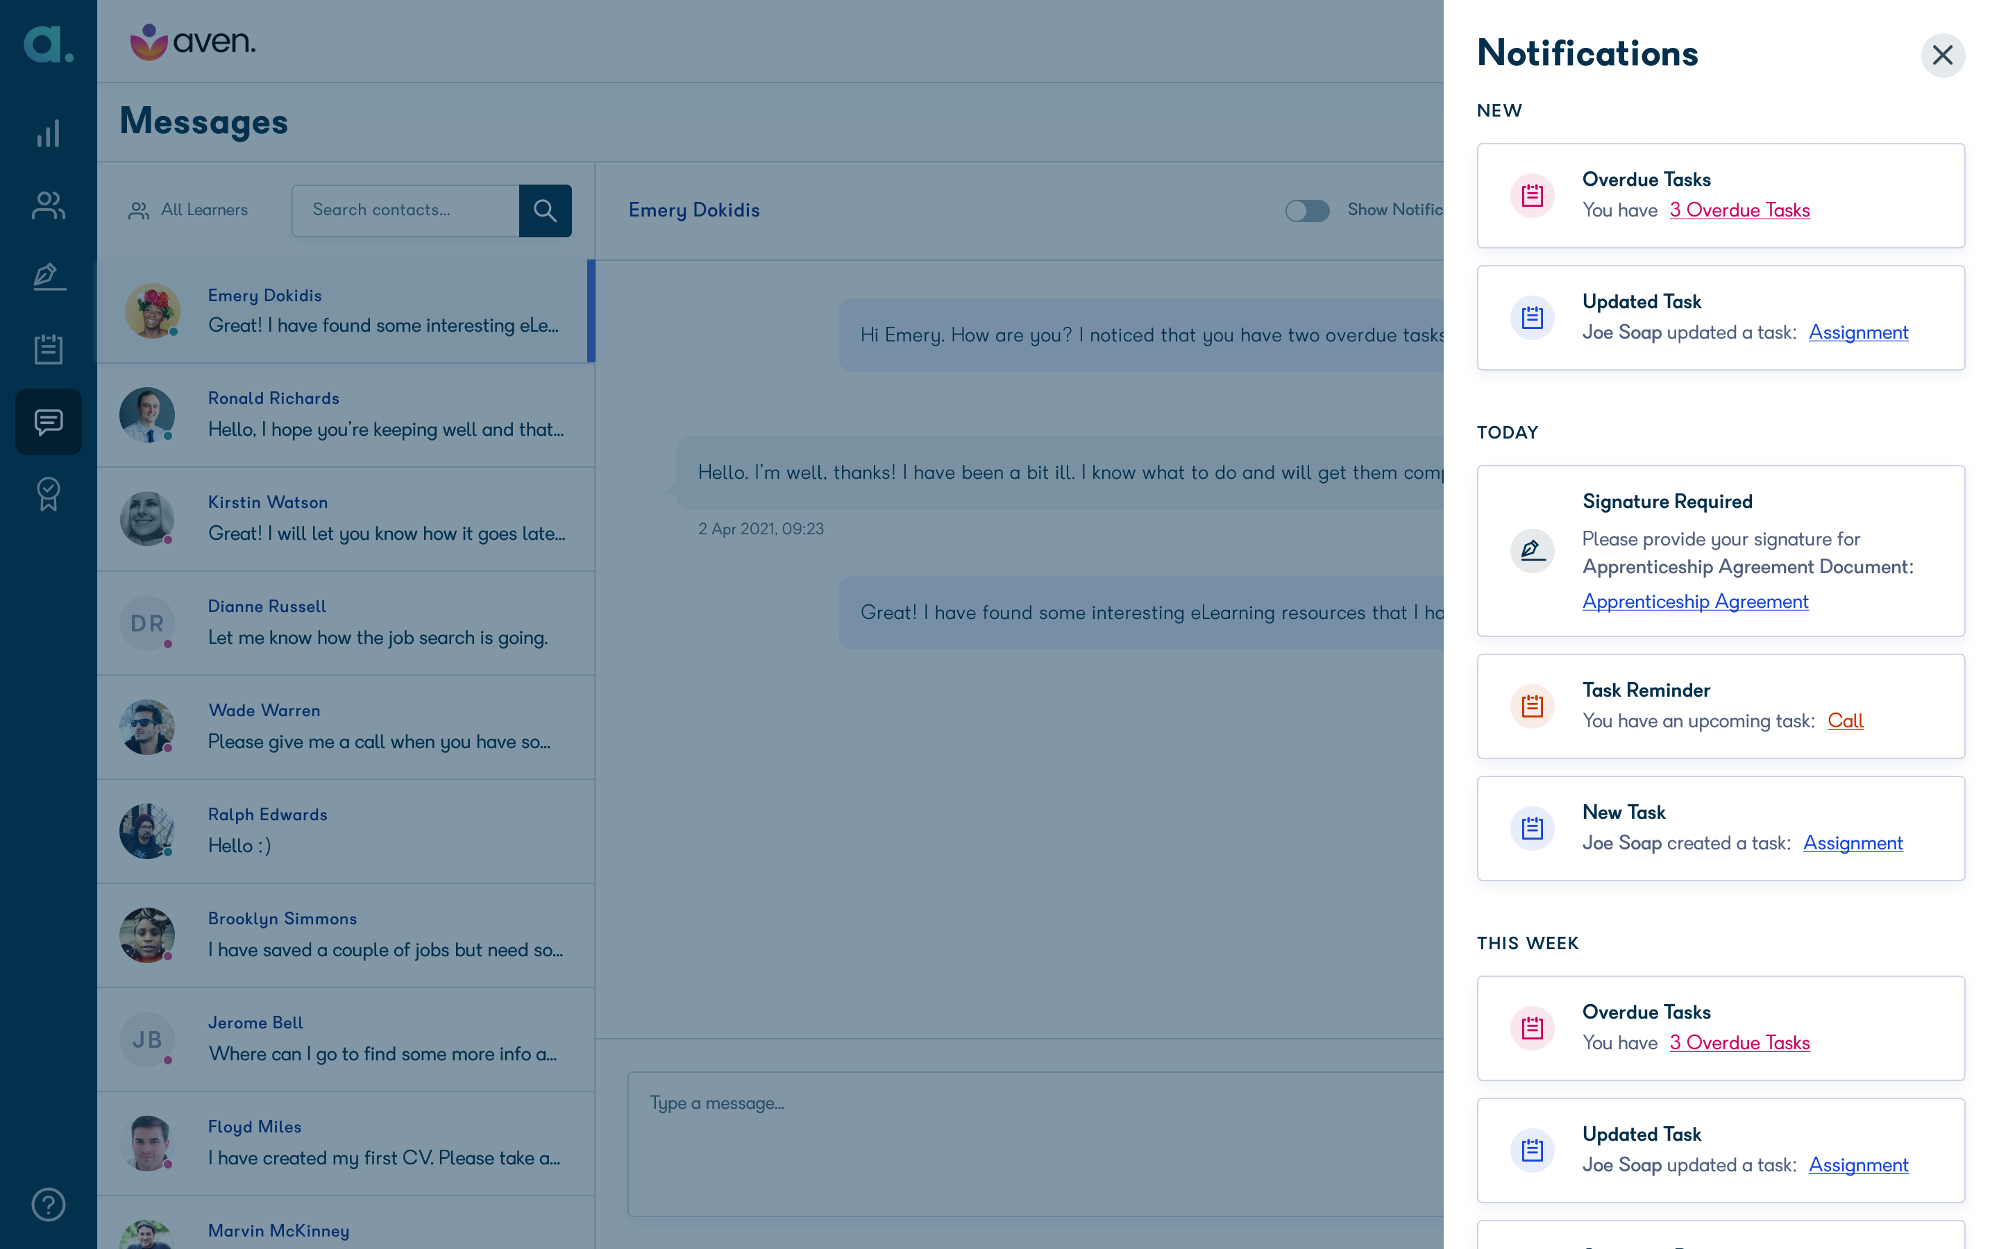Click the blue icon on the NEW Updated Task card
This screenshot has height=1249, width=1999.
1533,317
